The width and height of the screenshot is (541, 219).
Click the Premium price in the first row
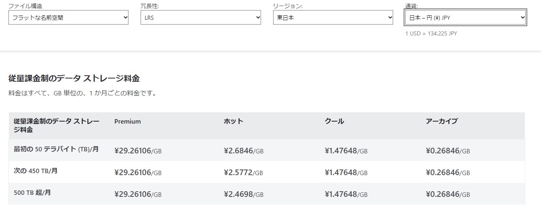138,151
